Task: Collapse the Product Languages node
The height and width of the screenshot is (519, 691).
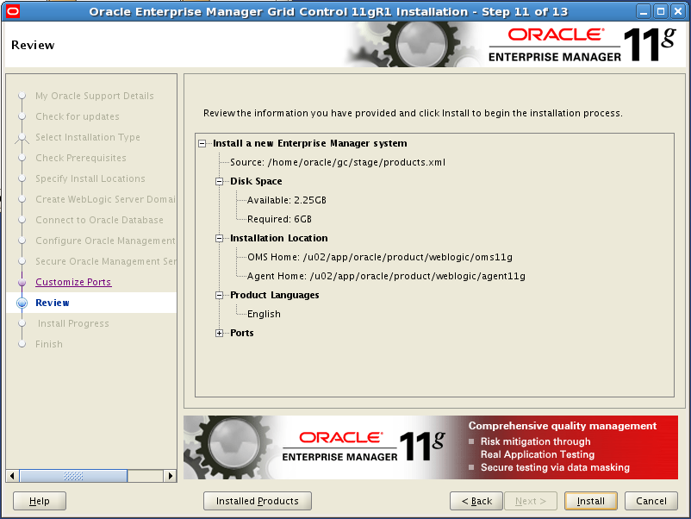Action: (x=219, y=295)
